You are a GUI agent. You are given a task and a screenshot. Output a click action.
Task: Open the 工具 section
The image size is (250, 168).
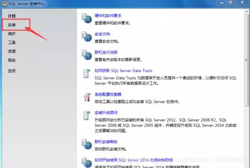point(12,42)
